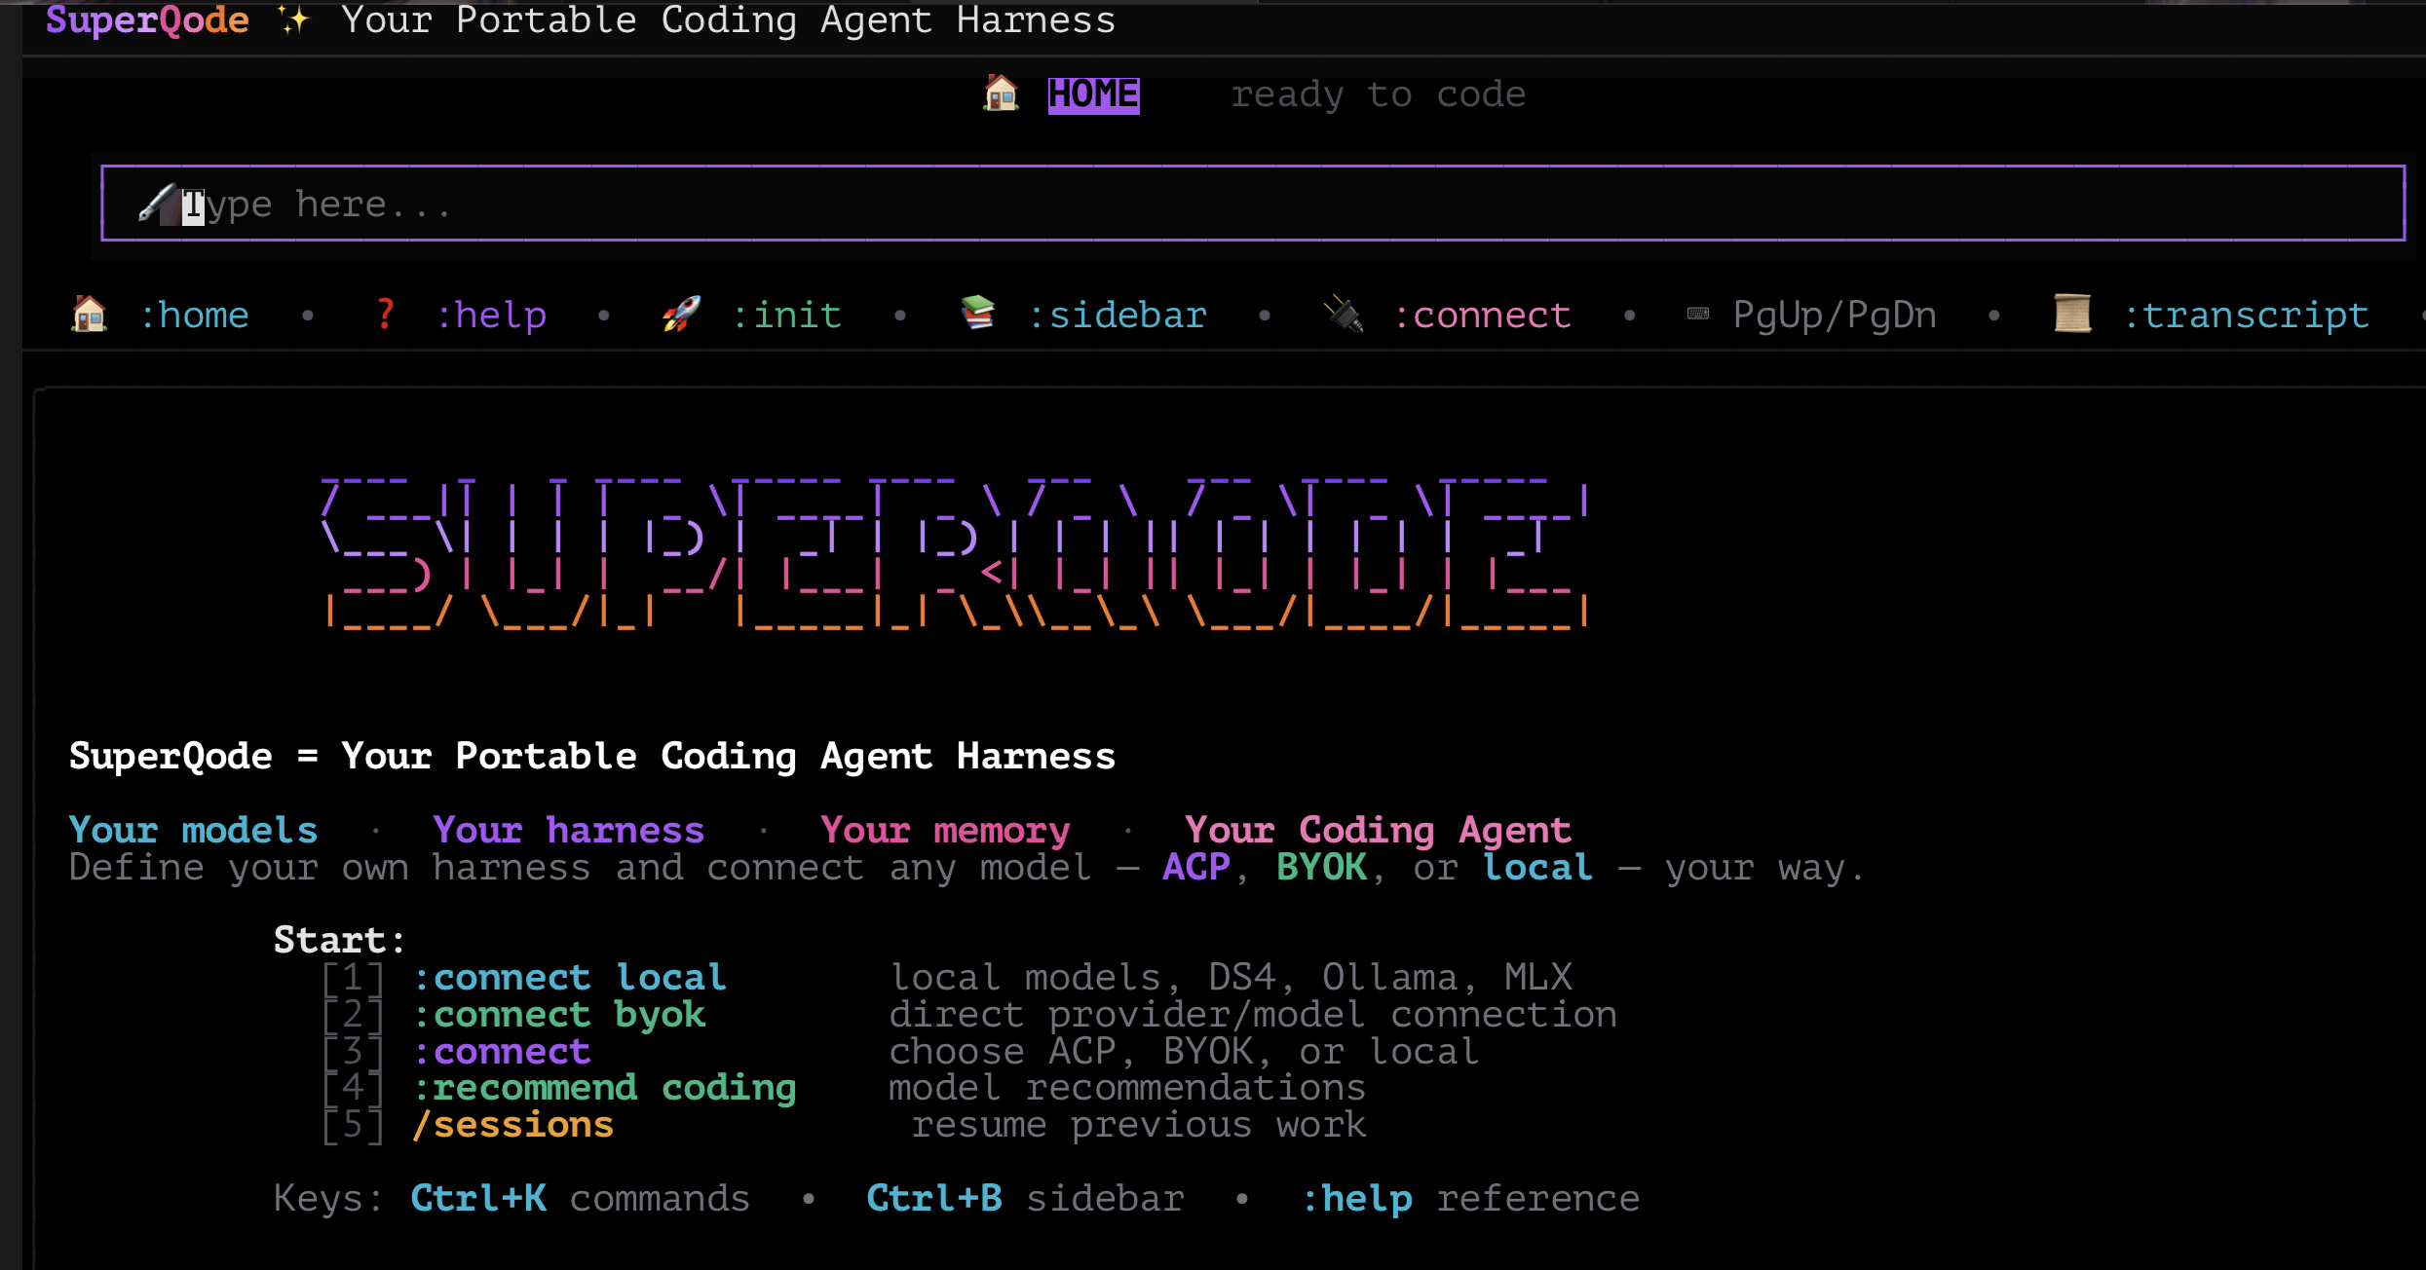Run the :home command in the hint bar
The width and height of the screenshot is (2426, 1270).
(x=194, y=315)
